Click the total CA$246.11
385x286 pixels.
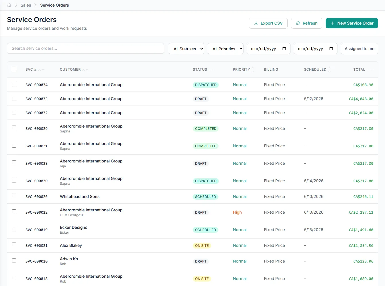click(x=363, y=197)
